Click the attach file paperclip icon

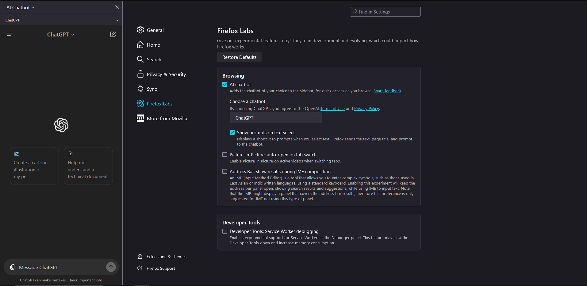tap(12, 267)
